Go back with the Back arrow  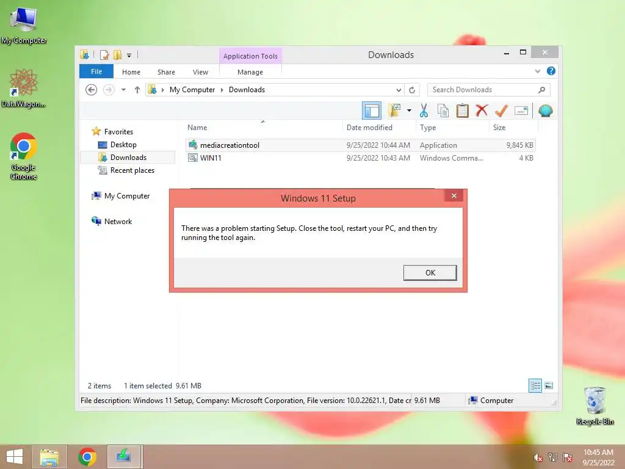pos(92,90)
